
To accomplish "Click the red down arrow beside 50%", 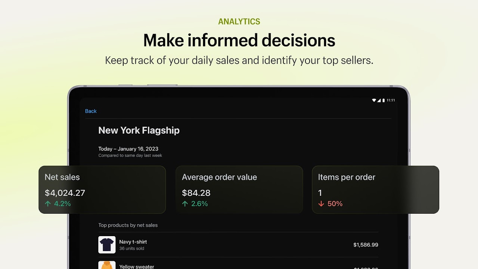I will coord(321,204).
